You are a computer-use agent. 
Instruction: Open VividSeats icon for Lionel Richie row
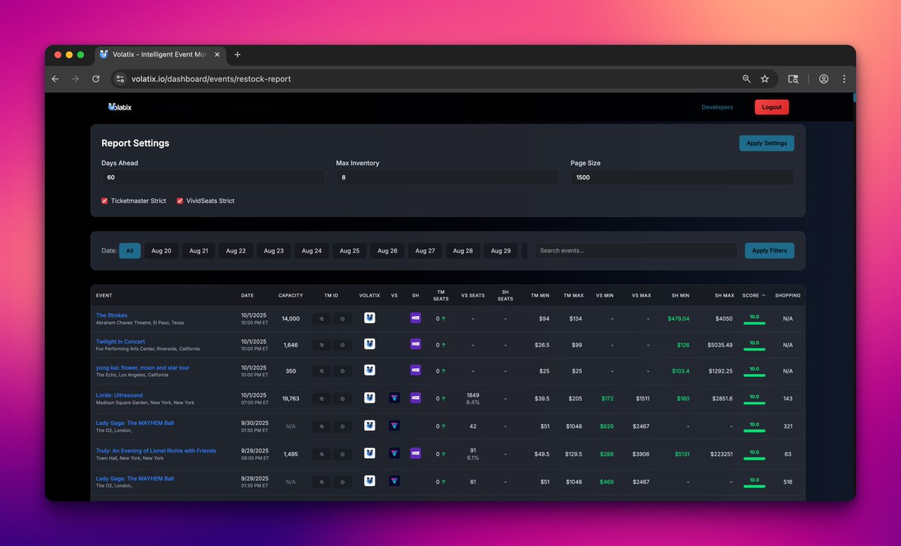tap(394, 453)
